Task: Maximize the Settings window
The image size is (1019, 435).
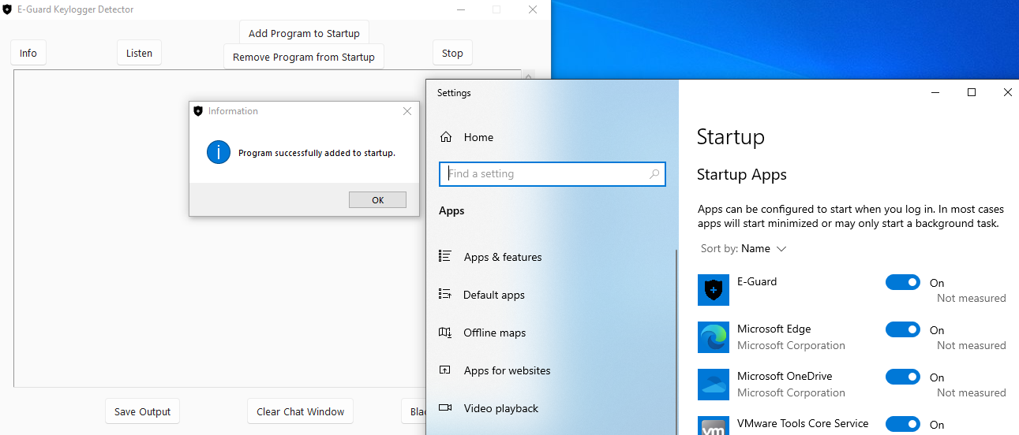Action: pos(972,92)
